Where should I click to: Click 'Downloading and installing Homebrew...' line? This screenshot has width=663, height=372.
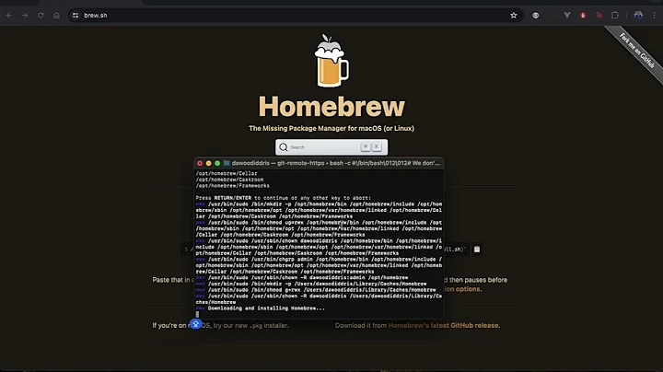pos(266,308)
